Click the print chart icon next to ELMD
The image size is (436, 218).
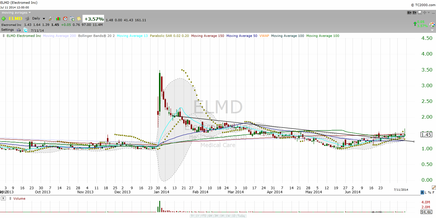pyautogui.click(x=27, y=18)
